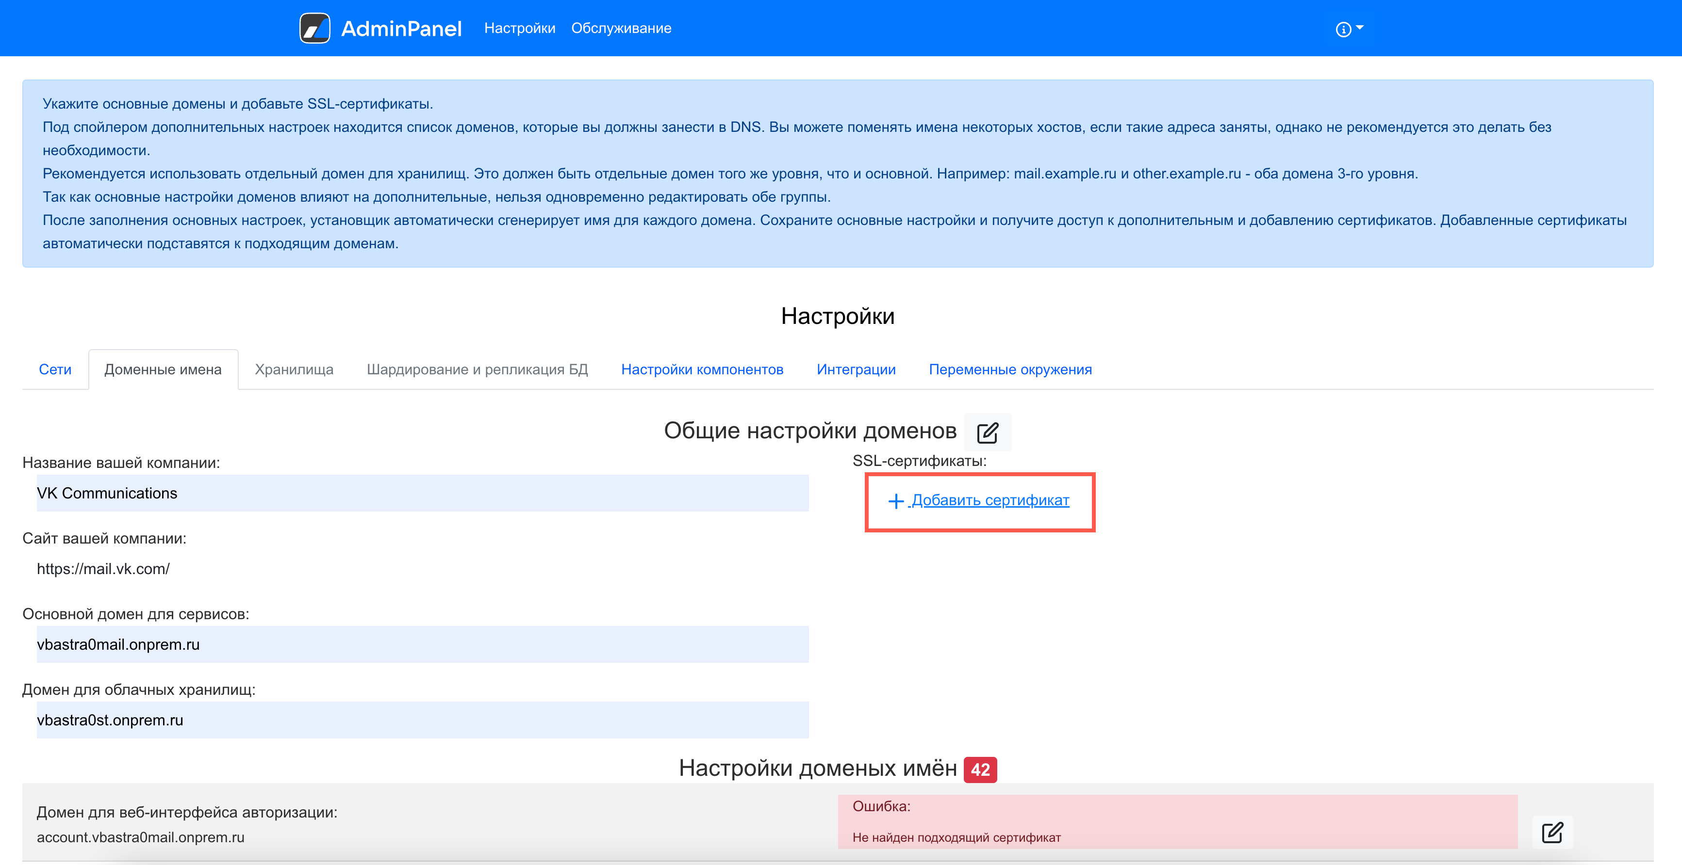Select the Доменные имена tab
1682x865 pixels.
[163, 369]
